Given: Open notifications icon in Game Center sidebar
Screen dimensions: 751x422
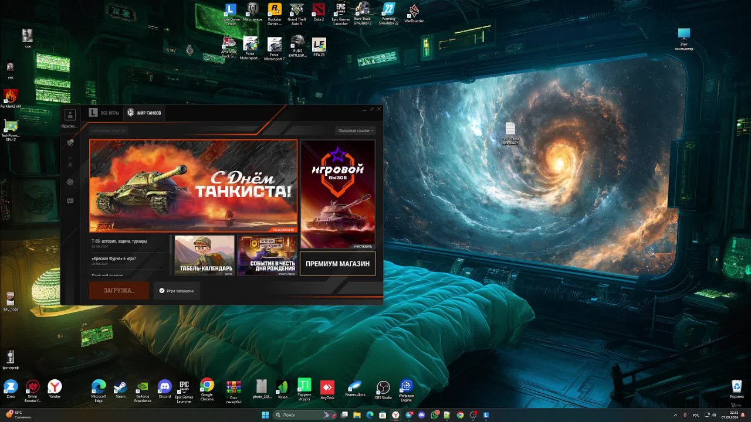Looking at the screenshot, I should (x=70, y=142).
